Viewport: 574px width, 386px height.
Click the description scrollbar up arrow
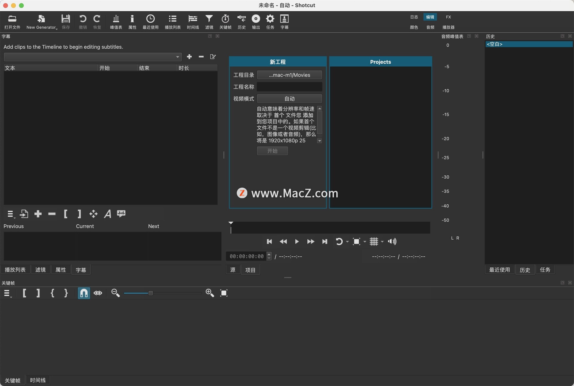coord(320,108)
